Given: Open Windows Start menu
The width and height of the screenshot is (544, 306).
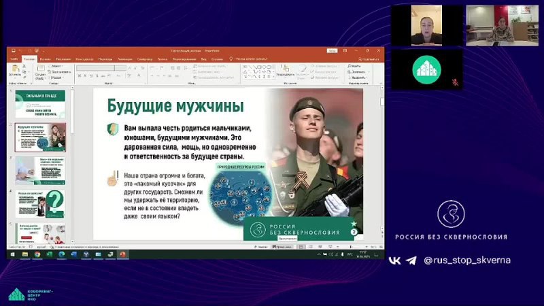Looking at the screenshot, I should [x=13, y=254].
